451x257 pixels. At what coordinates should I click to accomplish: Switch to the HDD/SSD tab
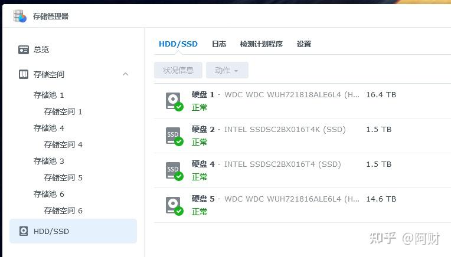point(178,44)
